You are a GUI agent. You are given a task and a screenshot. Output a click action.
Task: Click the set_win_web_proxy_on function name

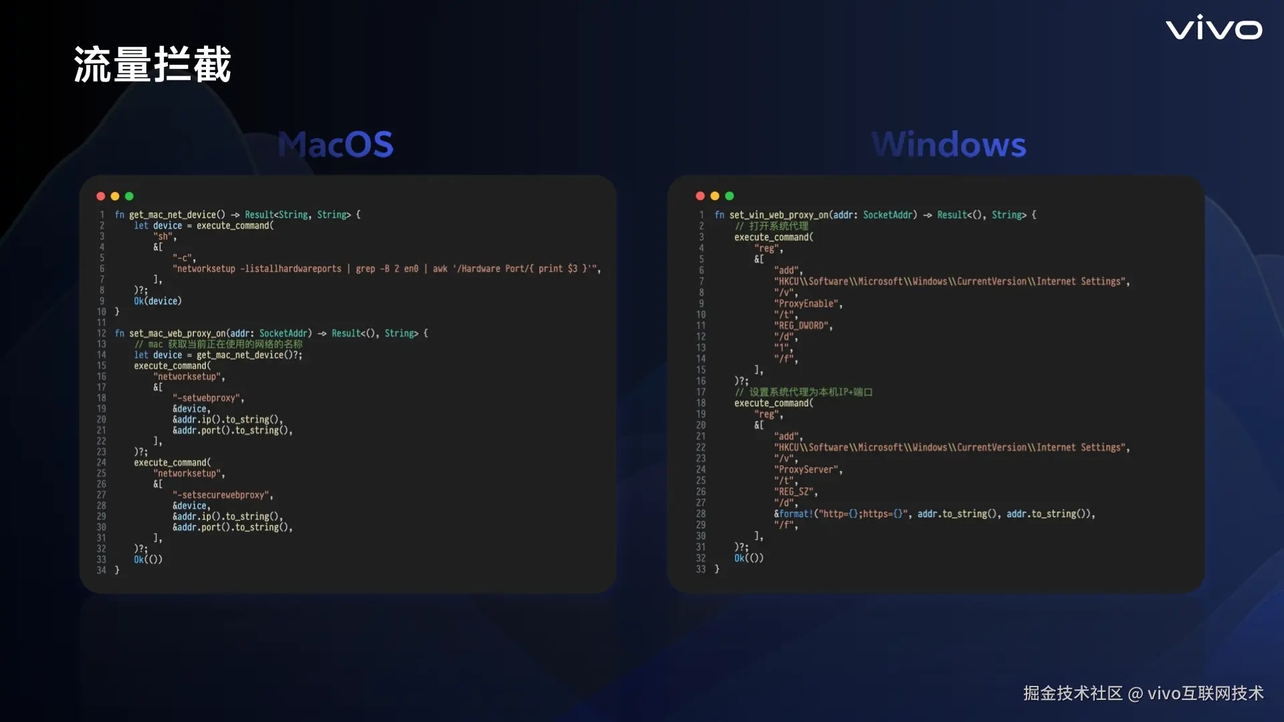[778, 215]
